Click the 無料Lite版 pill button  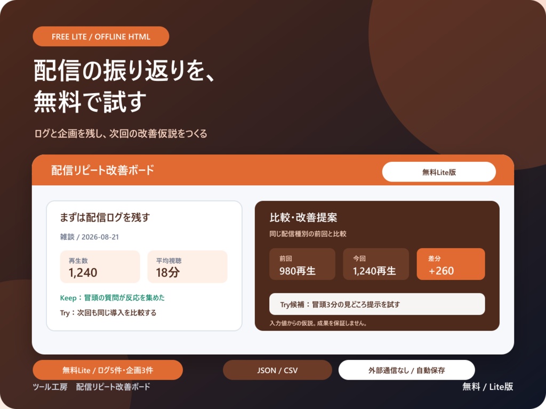[439, 172]
